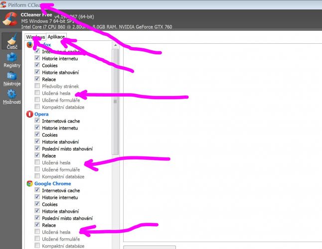Click the Opera browser icon

(30, 114)
